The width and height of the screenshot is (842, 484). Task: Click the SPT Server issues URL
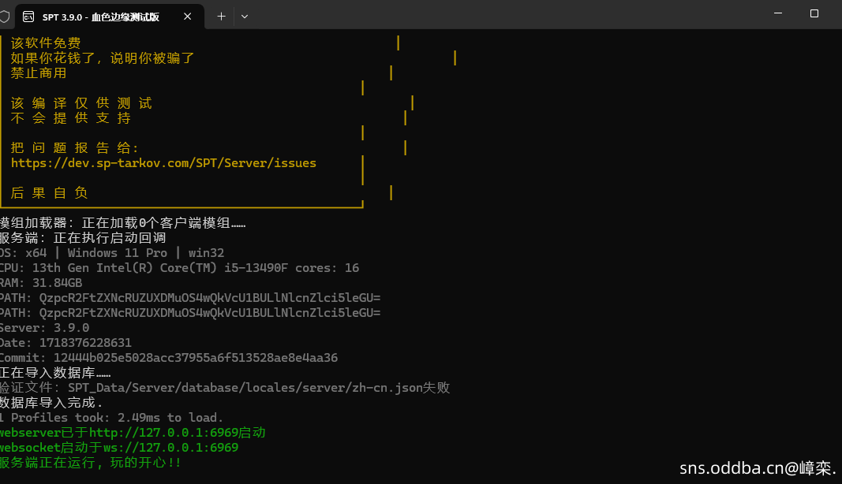coord(163,162)
